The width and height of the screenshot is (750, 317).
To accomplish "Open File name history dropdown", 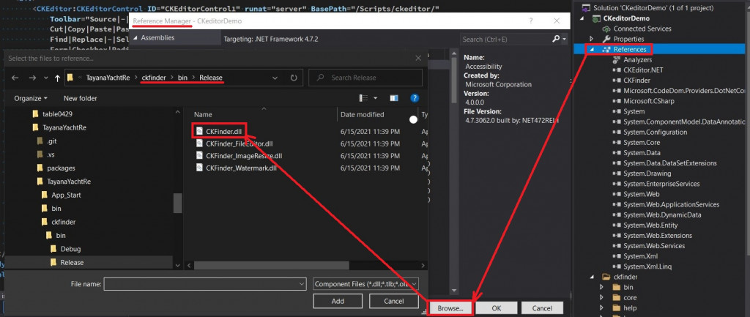I will [301, 284].
